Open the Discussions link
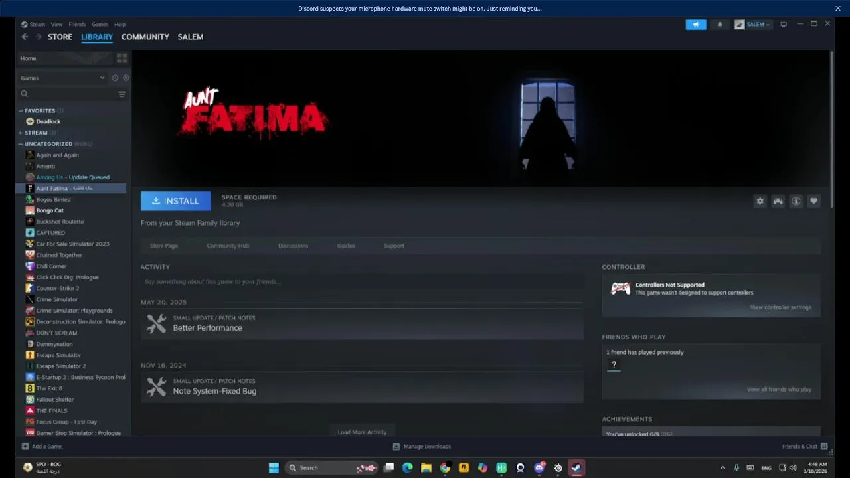Screen dimensions: 850x478 coord(293,246)
